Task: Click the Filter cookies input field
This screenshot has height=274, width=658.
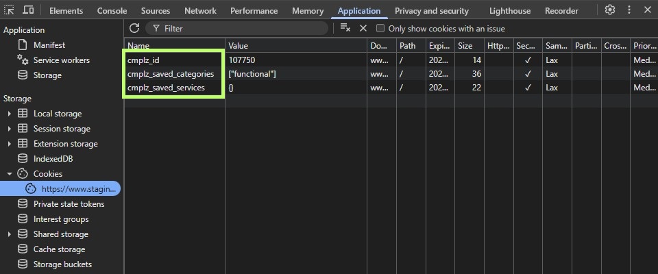Action: pos(240,29)
